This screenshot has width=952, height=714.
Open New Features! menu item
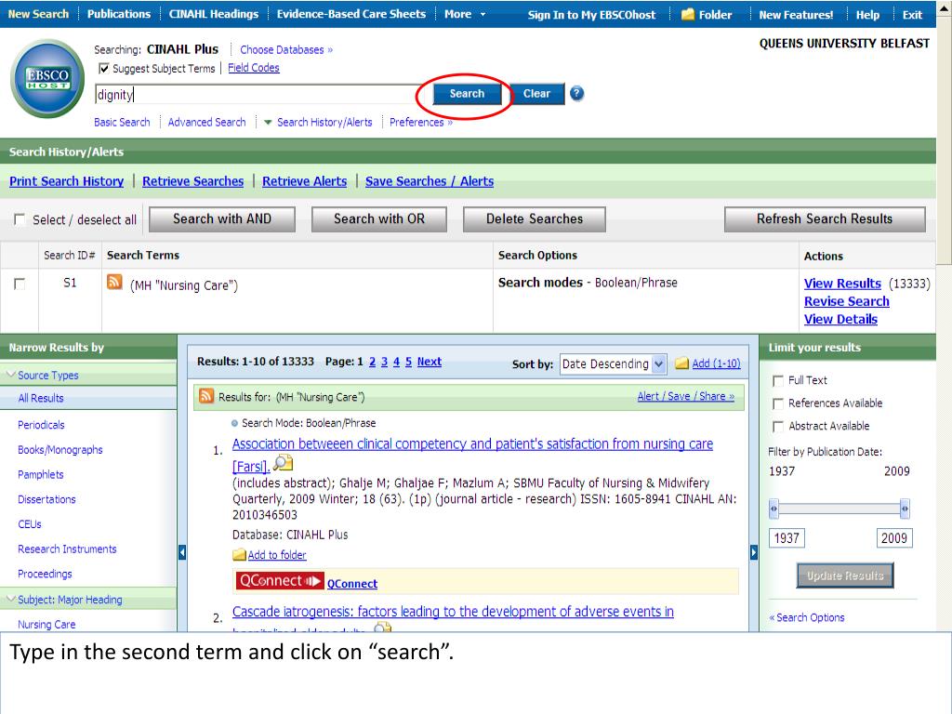tap(796, 15)
